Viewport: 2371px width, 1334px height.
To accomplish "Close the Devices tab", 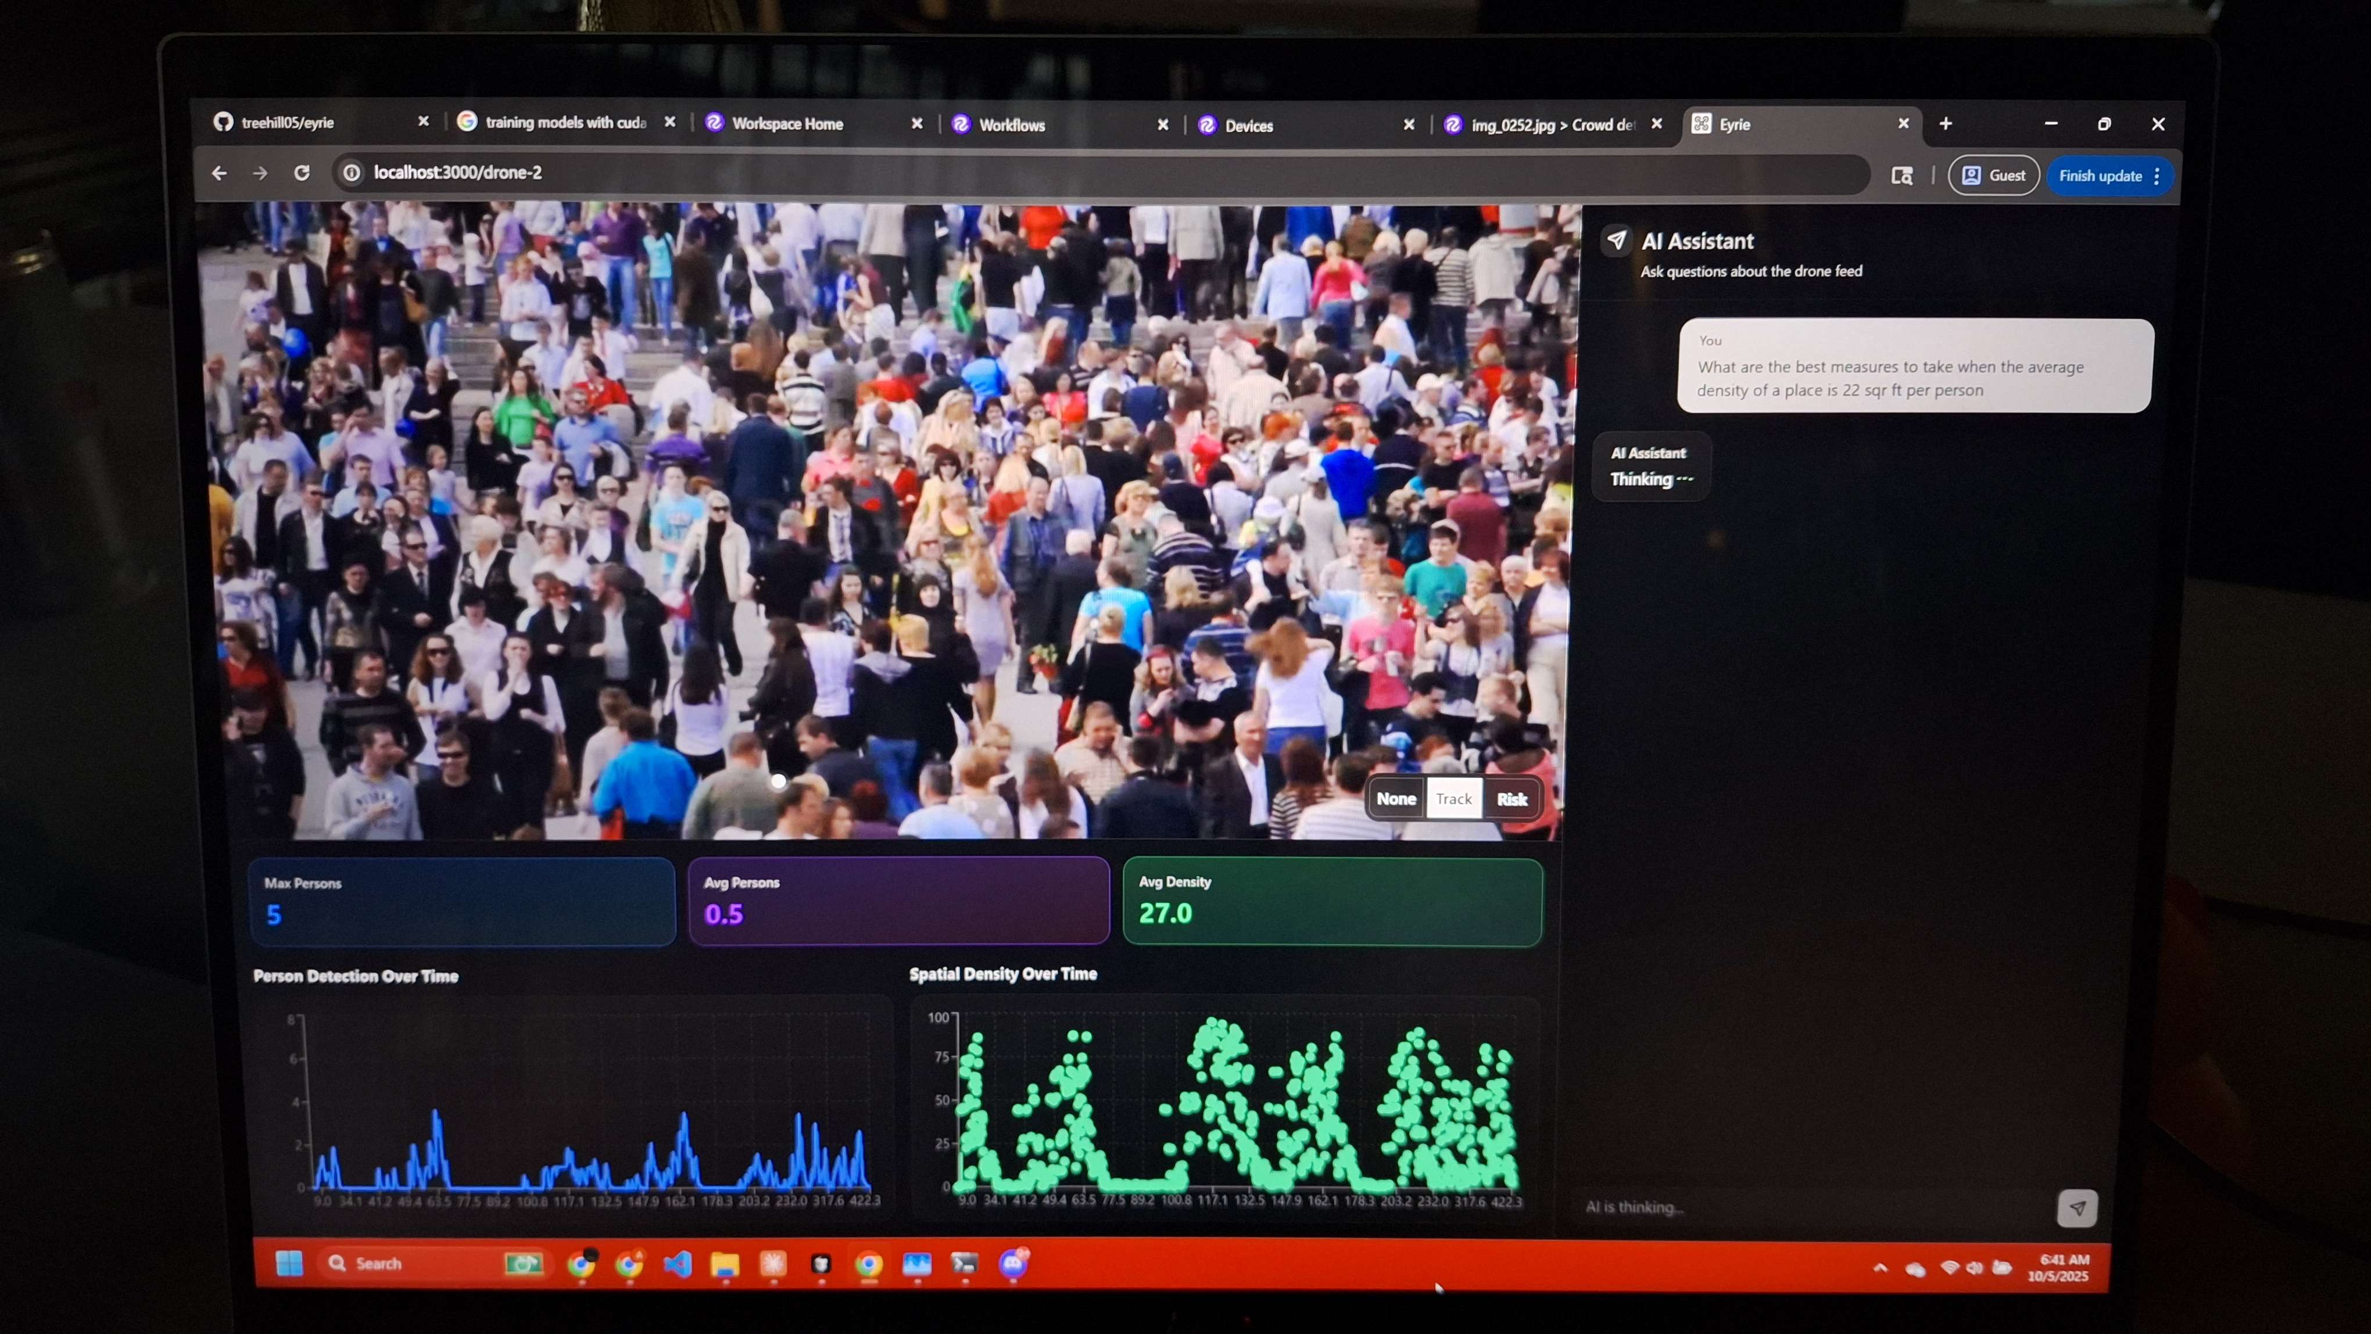I will (1408, 124).
